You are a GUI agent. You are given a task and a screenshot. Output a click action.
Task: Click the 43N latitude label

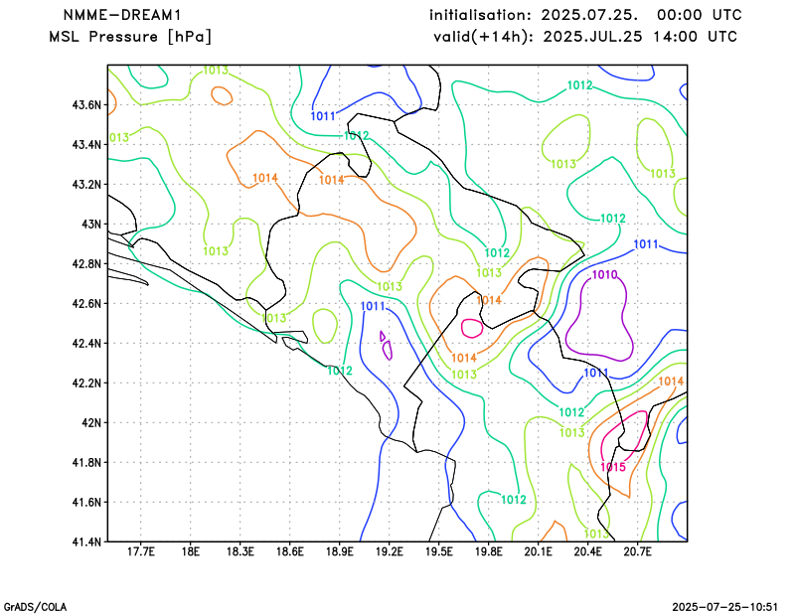(x=91, y=225)
